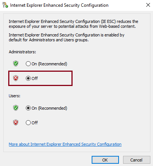This screenshot has height=166, width=153.
Task: Click the Administrators: section heading
Action: tap(22, 52)
